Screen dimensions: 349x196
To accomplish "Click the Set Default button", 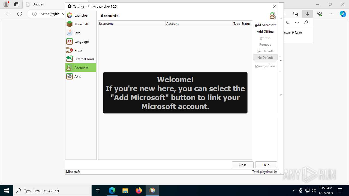I will [265, 51].
